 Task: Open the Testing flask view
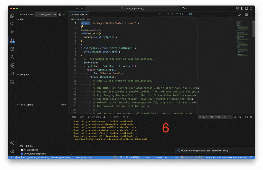coord(12,57)
